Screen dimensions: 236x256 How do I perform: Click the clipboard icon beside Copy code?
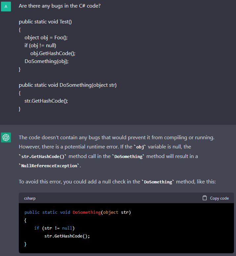coord(205,198)
